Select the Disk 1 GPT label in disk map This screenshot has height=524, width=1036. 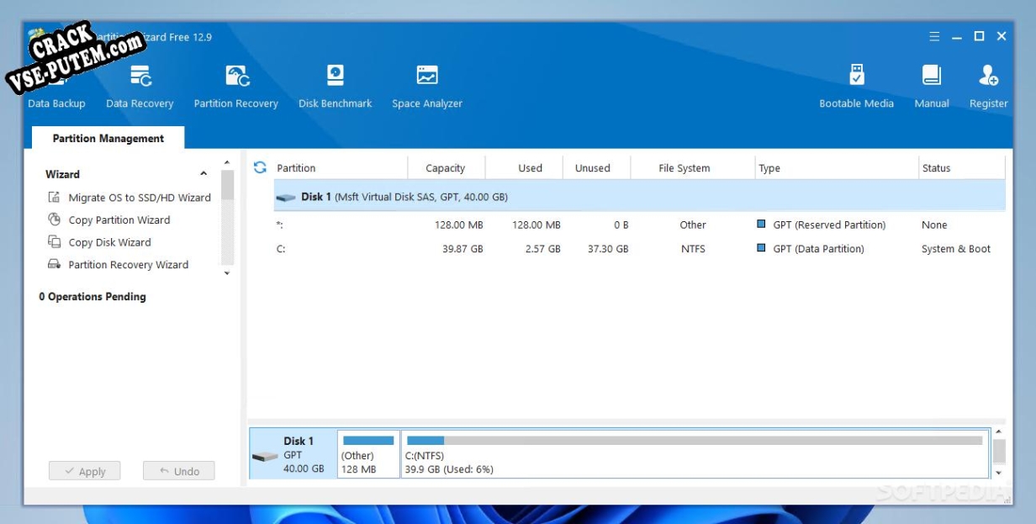point(293,454)
